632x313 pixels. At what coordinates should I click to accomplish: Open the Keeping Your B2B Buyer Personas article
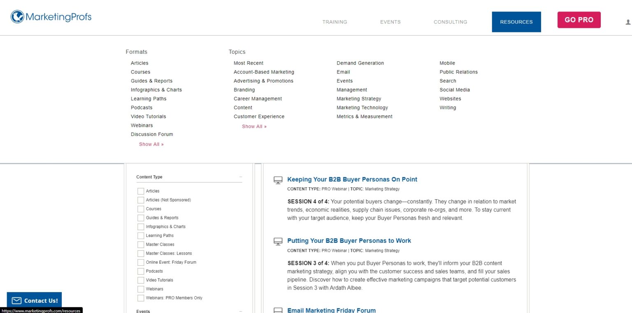[352, 180]
